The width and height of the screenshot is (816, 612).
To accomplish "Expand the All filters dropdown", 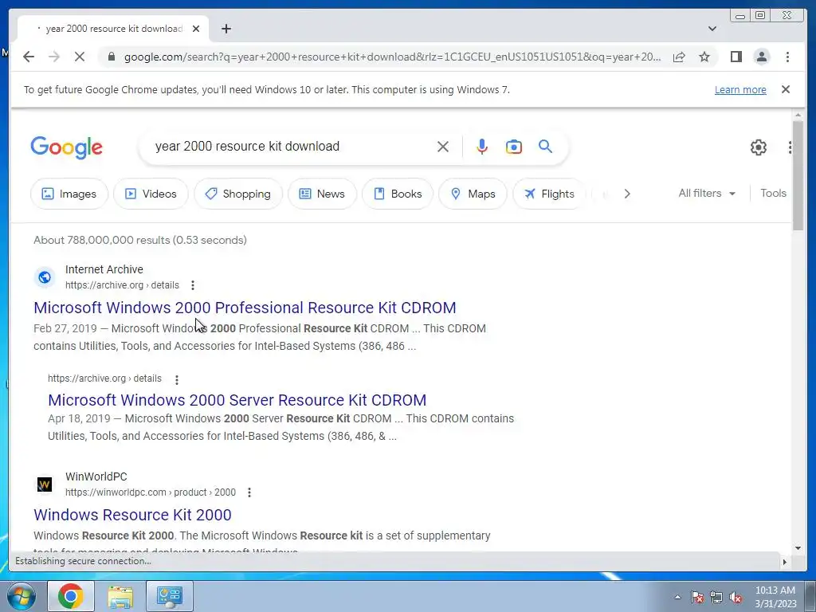I will tap(707, 193).
